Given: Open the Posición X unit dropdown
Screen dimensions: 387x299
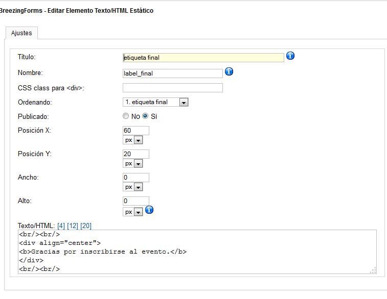Looking at the screenshot, I should point(133,140).
